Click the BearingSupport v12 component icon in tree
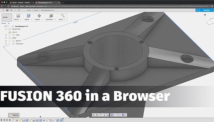The width and height of the screenshot is (214, 122). point(13,26)
